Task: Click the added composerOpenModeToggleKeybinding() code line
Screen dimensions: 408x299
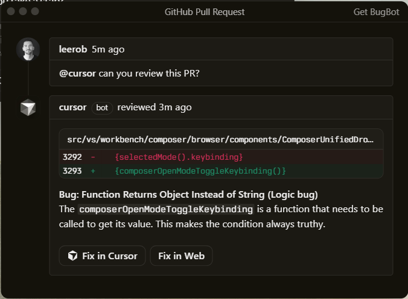Action: (x=200, y=171)
